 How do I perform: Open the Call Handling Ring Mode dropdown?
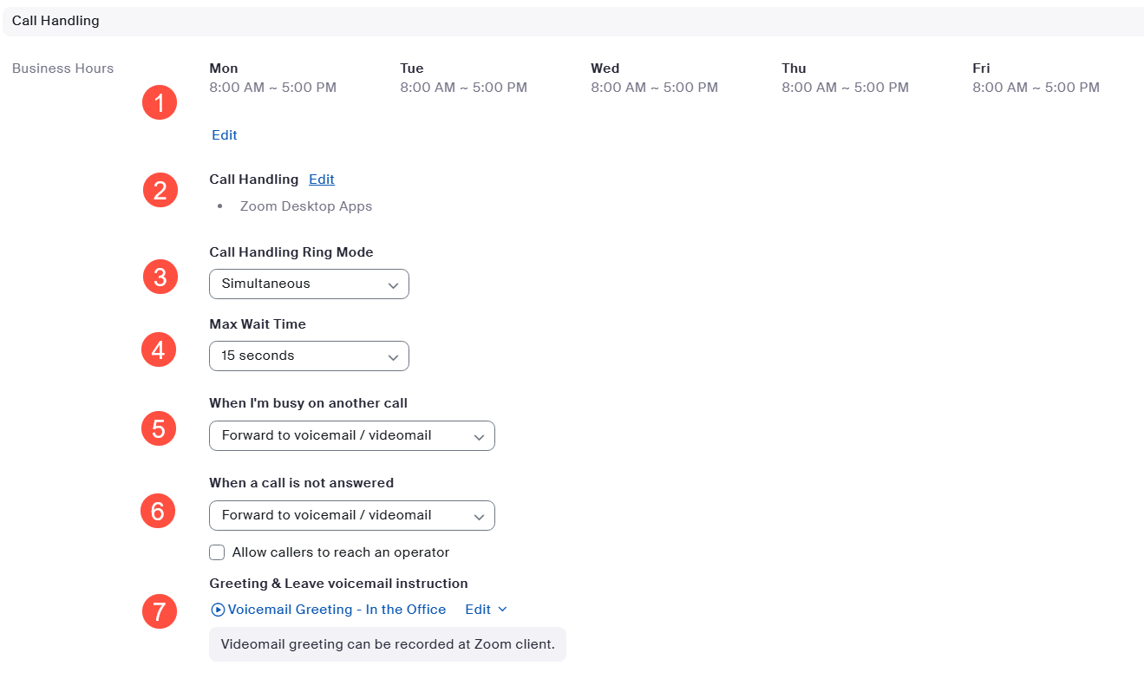pos(309,284)
